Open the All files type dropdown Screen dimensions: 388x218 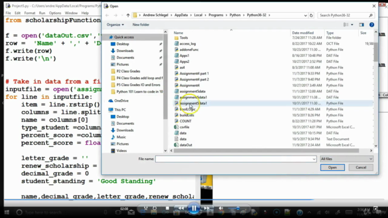pyautogui.click(x=346, y=159)
